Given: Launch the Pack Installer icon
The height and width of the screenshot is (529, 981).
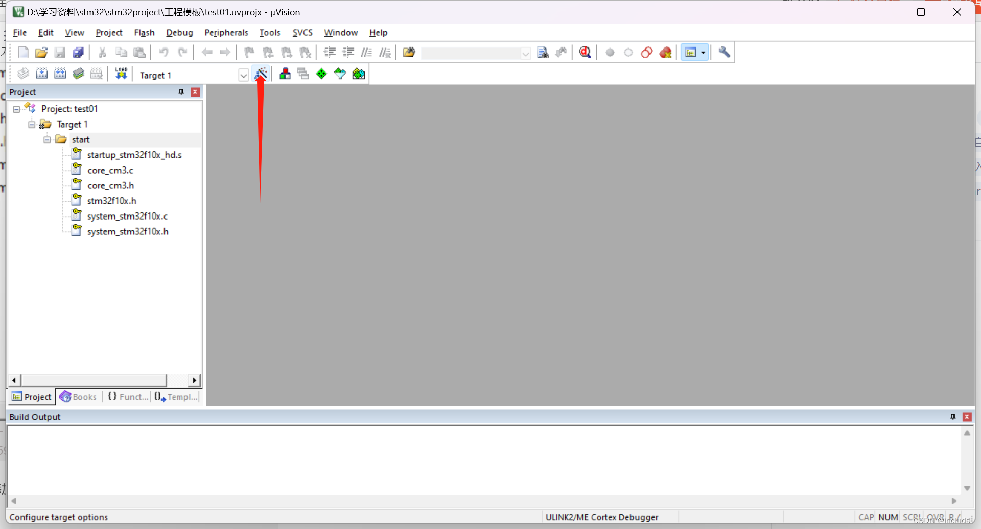Looking at the screenshot, I should tap(359, 74).
